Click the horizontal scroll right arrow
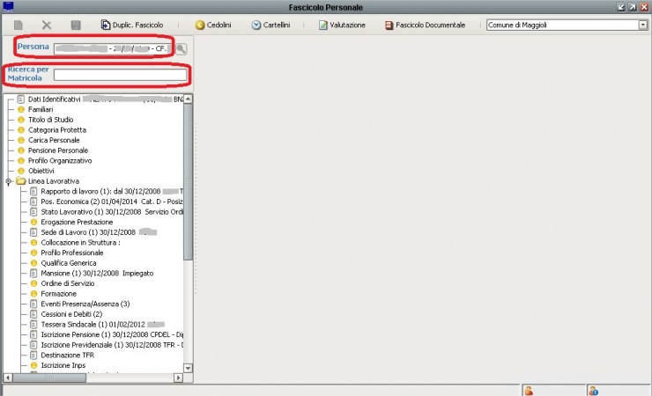652x396 pixels. coord(178,378)
